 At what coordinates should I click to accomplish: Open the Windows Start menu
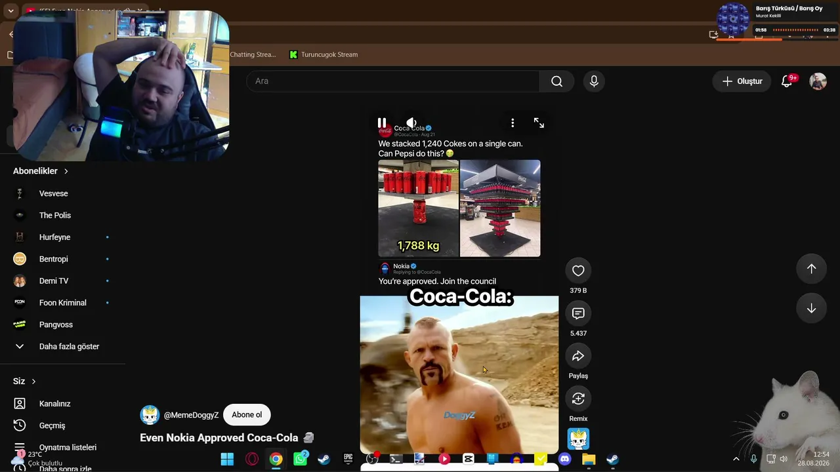(227, 459)
